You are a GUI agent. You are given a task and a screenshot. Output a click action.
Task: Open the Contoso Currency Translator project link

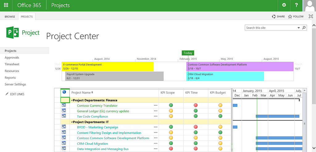click(97, 106)
